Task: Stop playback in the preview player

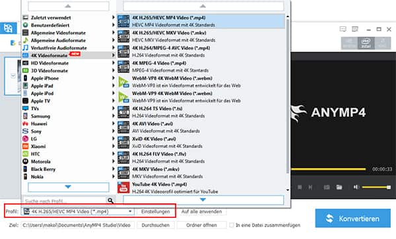Action: (300, 188)
